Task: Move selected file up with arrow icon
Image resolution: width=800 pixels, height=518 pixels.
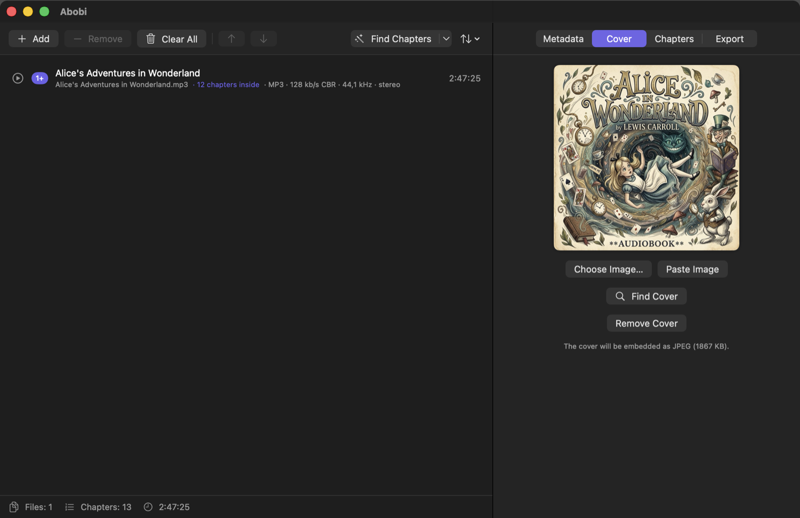Action: [x=231, y=39]
